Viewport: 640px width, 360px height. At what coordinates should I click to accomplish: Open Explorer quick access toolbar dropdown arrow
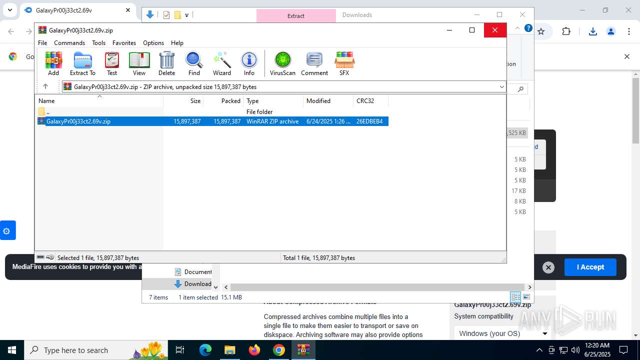pyautogui.click(x=186, y=15)
